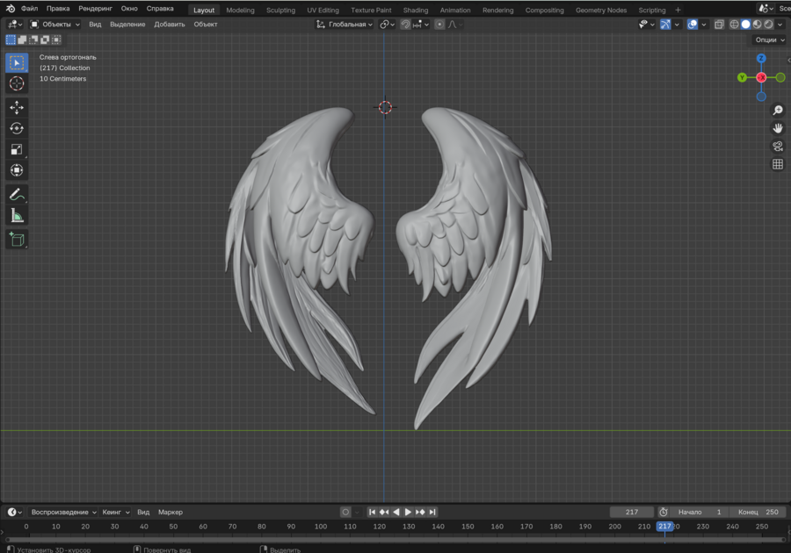
Task: Click the red X axis gizmo ball
Action: click(761, 77)
